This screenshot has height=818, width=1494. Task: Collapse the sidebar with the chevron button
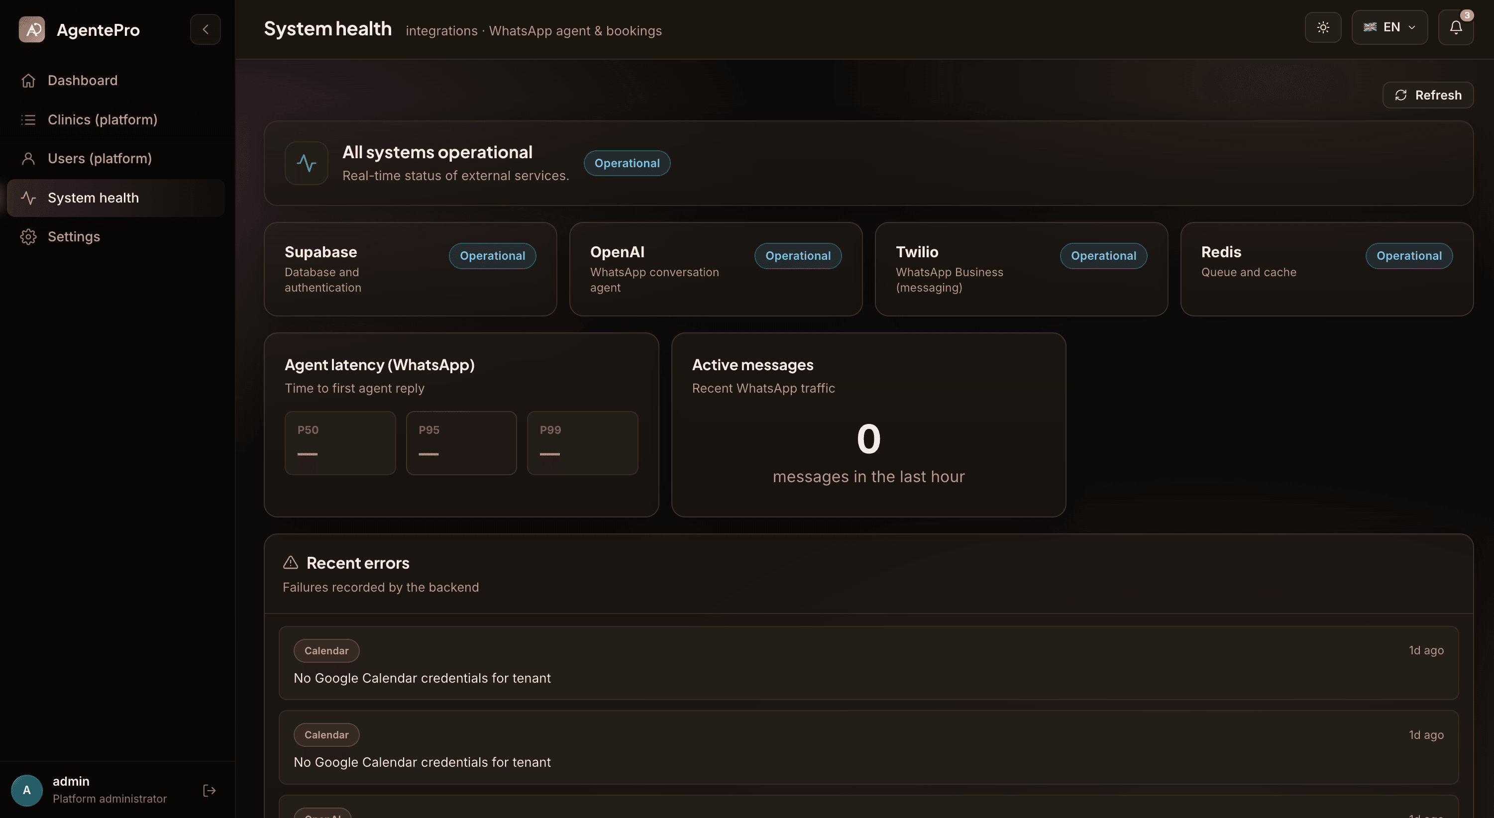[x=206, y=29]
